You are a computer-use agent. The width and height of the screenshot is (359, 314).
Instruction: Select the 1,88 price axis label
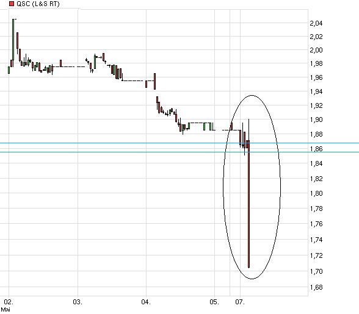click(316, 134)
